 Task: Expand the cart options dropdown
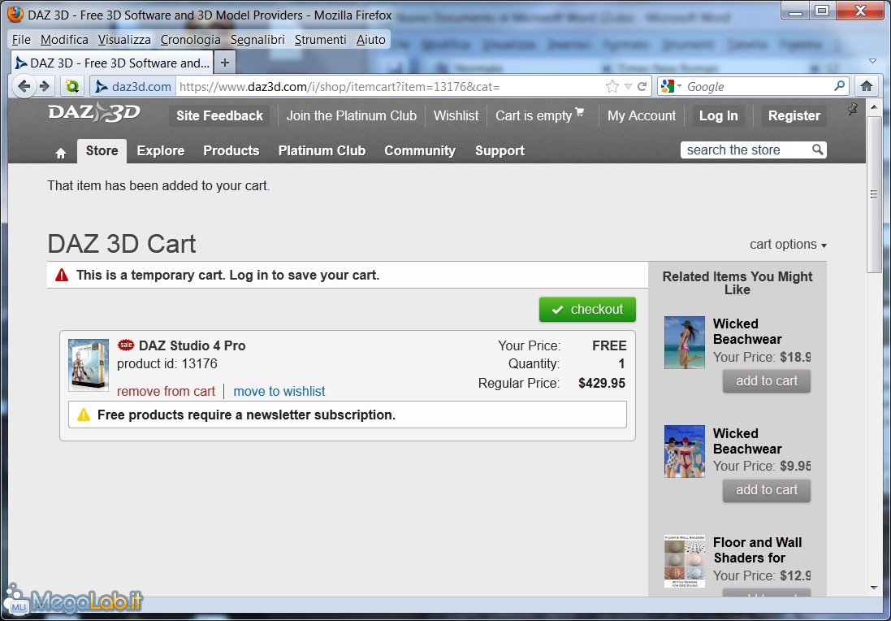788,245
